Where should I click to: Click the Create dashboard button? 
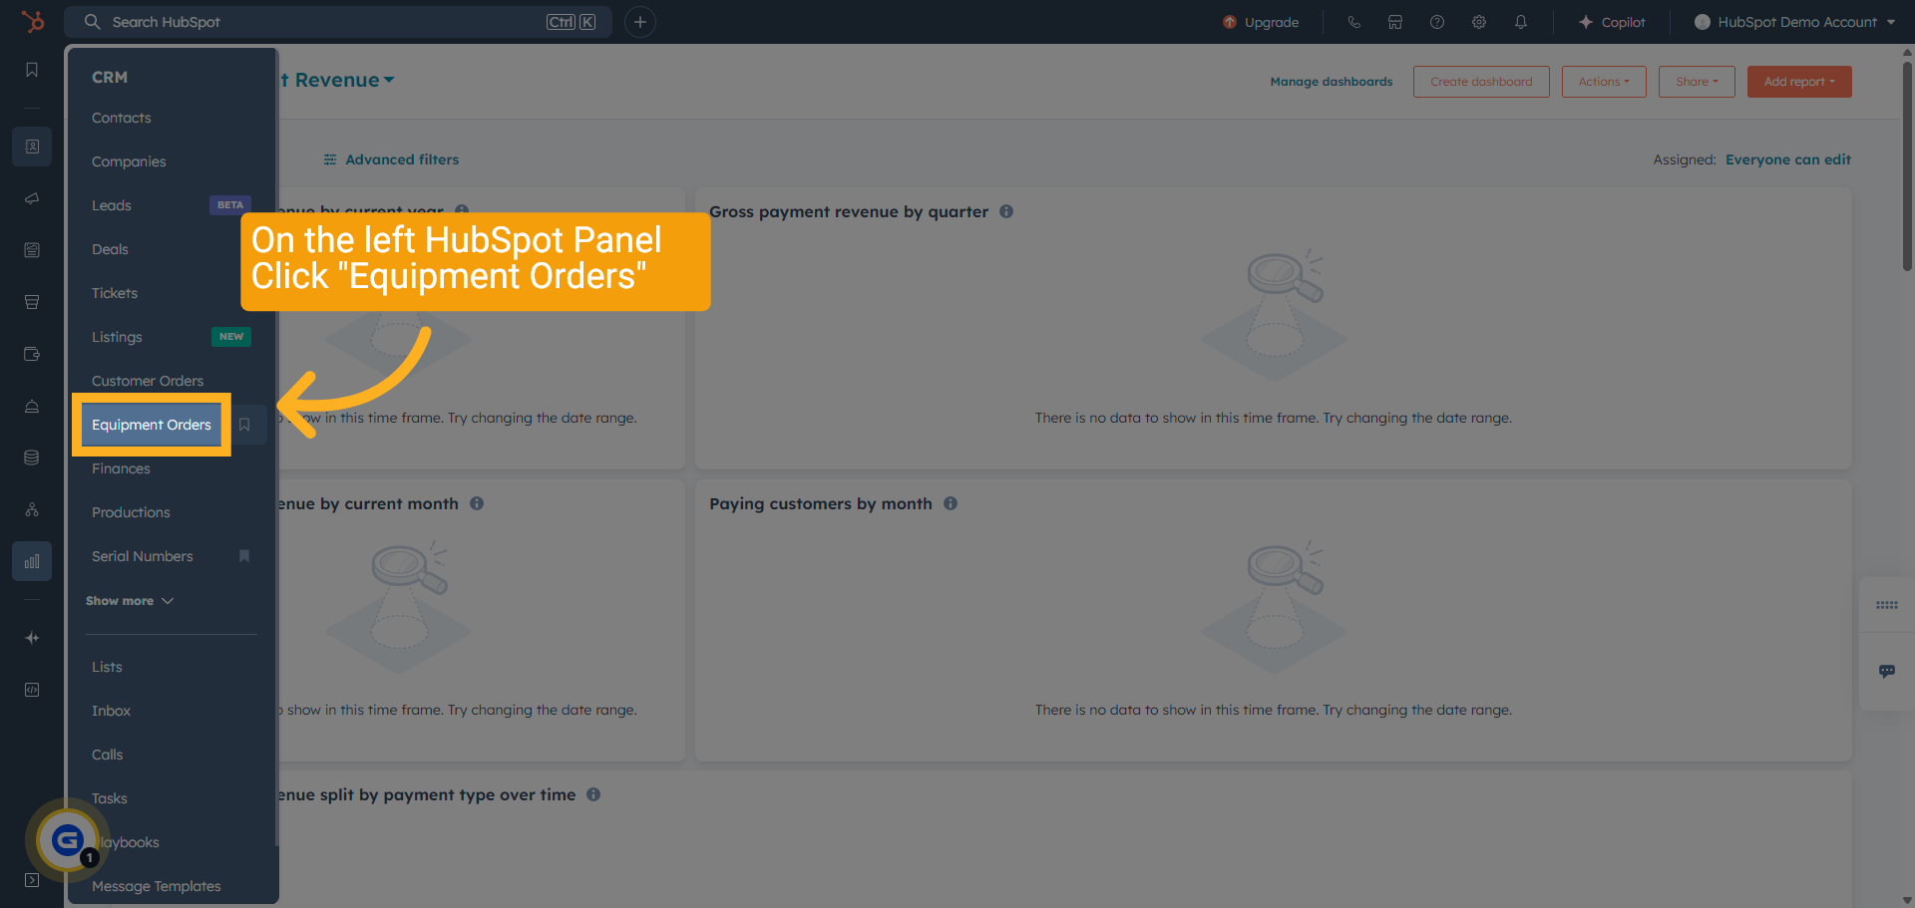[1481, 82]
